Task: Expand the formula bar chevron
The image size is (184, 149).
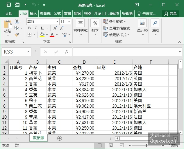Action: (180, 51)
